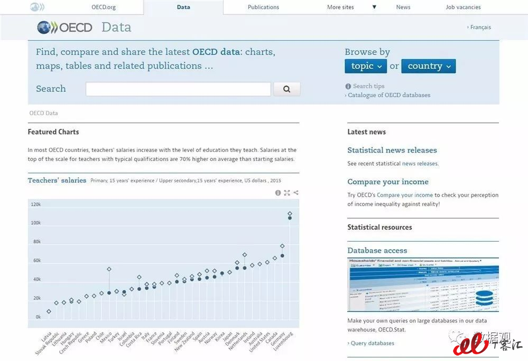Screen dimensions: 528x361
Task: Click the Latest news heading
Action: 366,132
